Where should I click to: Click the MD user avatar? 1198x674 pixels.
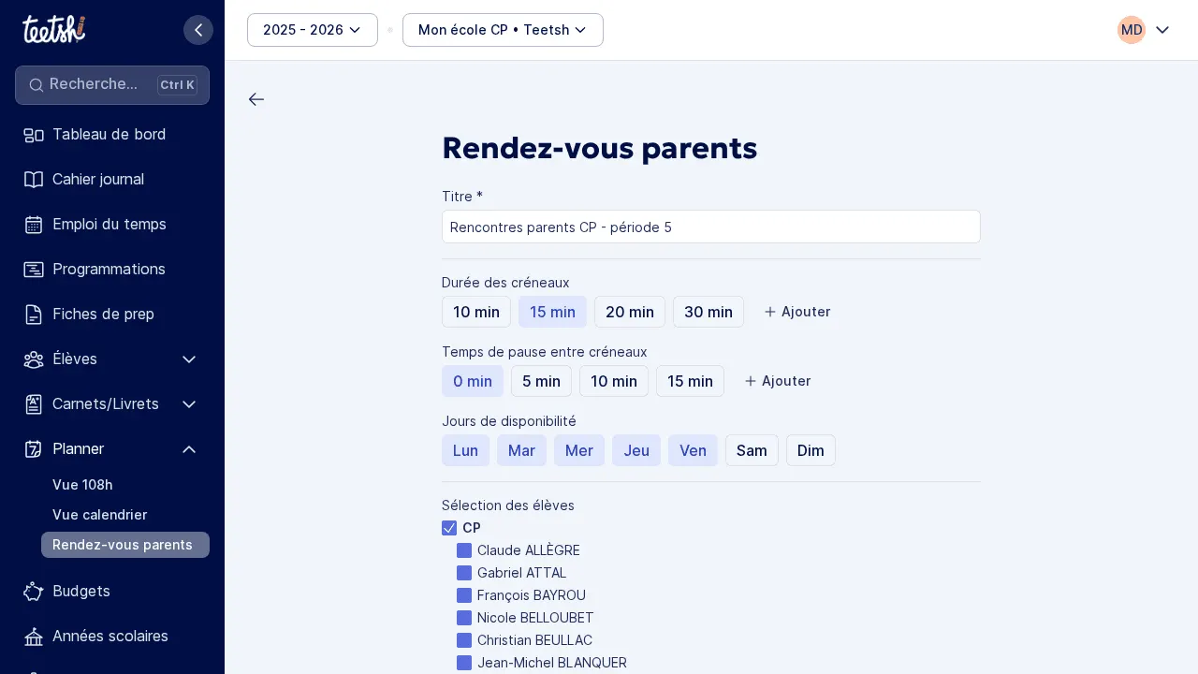point(1132,30)
